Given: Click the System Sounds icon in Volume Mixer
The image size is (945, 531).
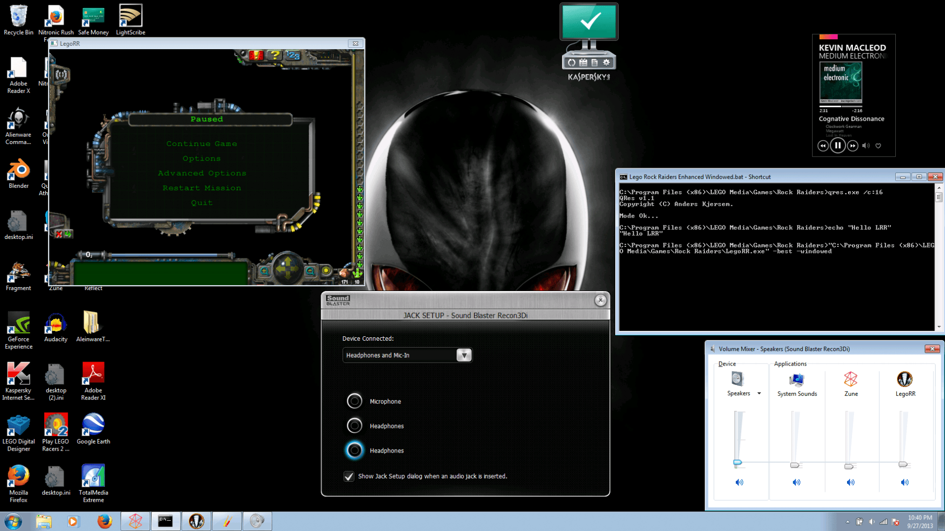Looking at the screenshot, I should (x=796, y=379).
